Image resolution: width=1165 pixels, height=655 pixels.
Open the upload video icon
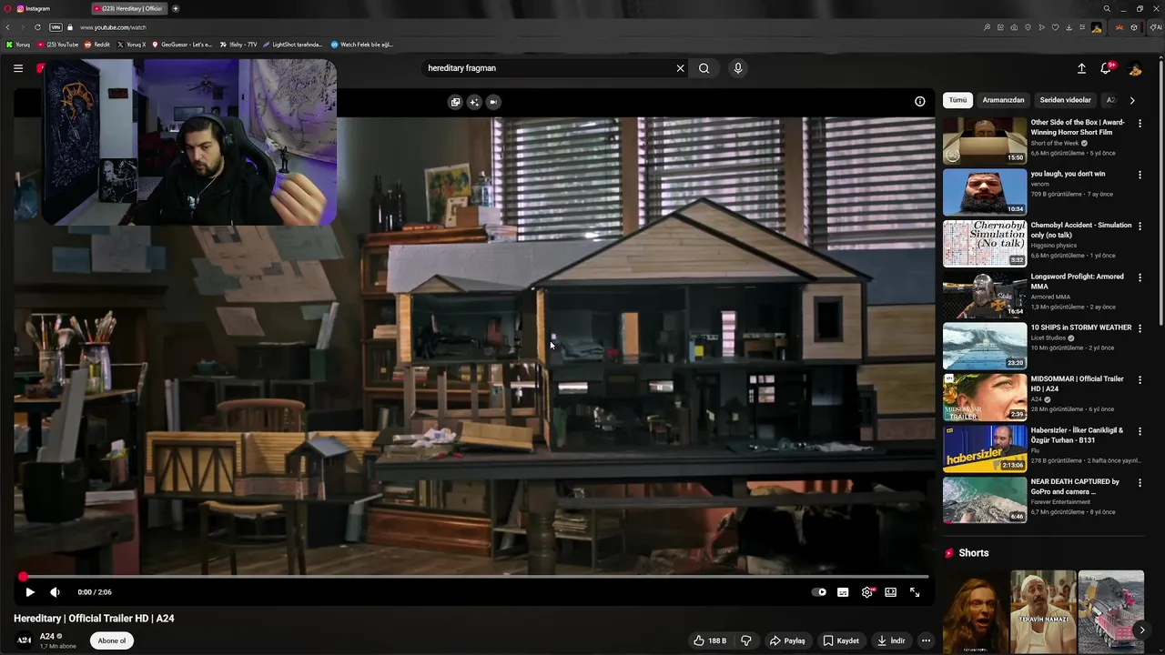[x=1081, y=68]
